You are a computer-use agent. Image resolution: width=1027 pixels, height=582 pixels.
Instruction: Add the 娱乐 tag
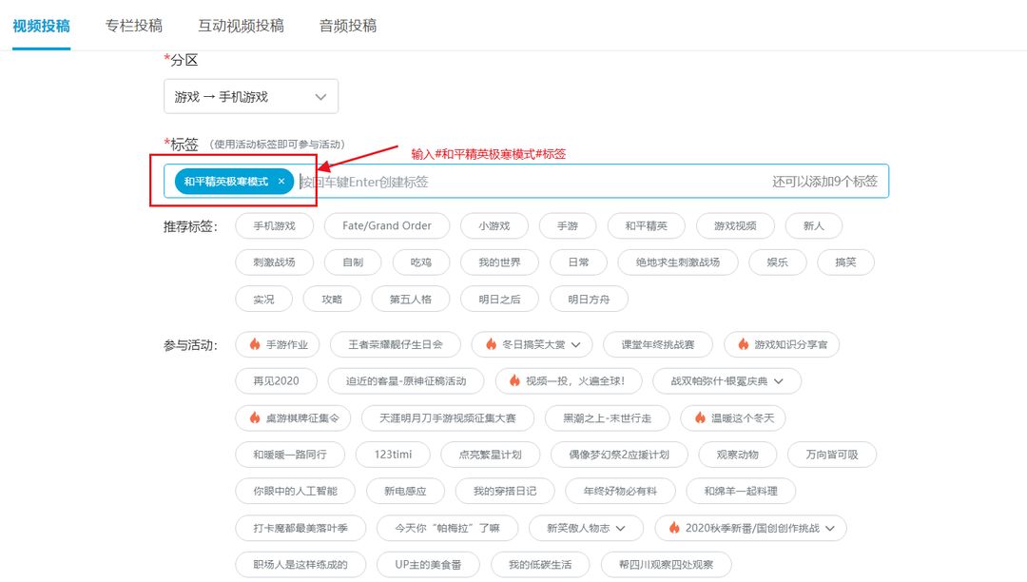[x=778, y=262]
